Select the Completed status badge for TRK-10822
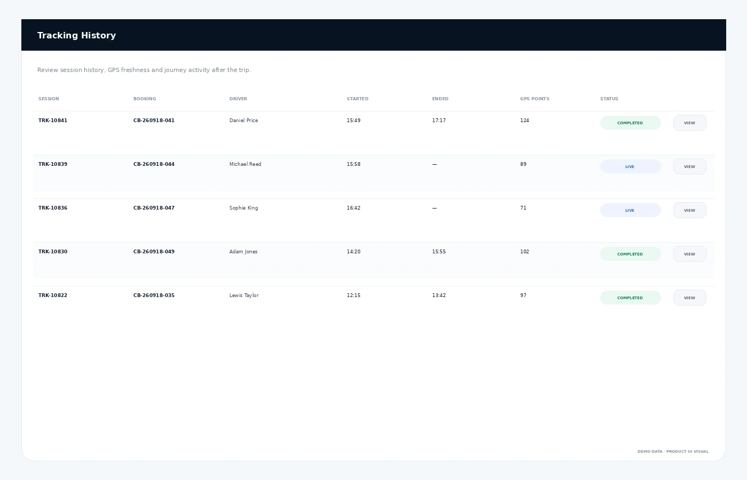Viewport: 747px width, 480px height. point(630,298)
